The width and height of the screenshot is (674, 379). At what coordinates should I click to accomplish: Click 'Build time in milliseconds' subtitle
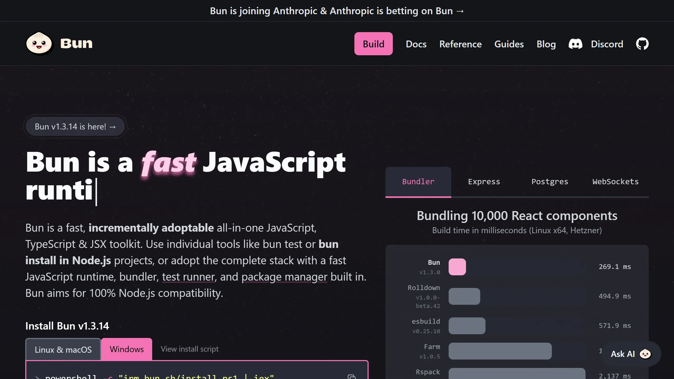tap(517, 230)
